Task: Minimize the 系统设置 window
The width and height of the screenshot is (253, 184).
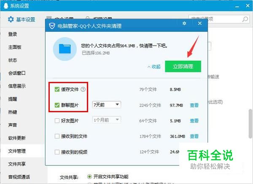Action: [237, 7]
